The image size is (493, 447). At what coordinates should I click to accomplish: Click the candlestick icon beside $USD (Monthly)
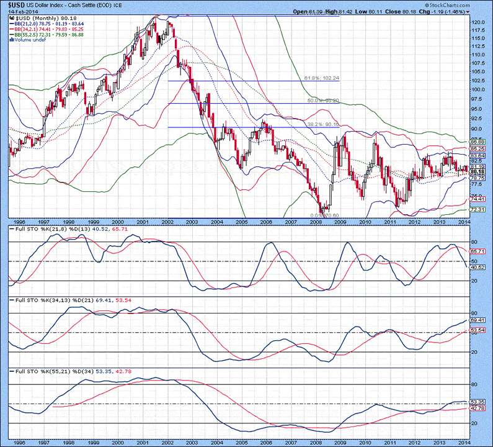coord(10,19)
